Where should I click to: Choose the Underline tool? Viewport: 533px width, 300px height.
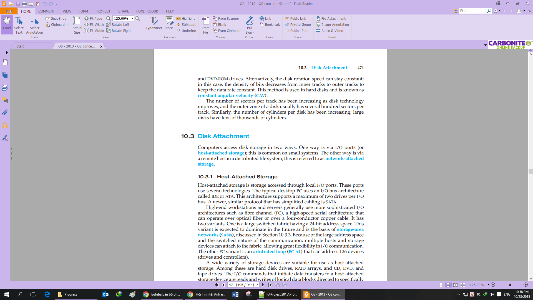186,31
